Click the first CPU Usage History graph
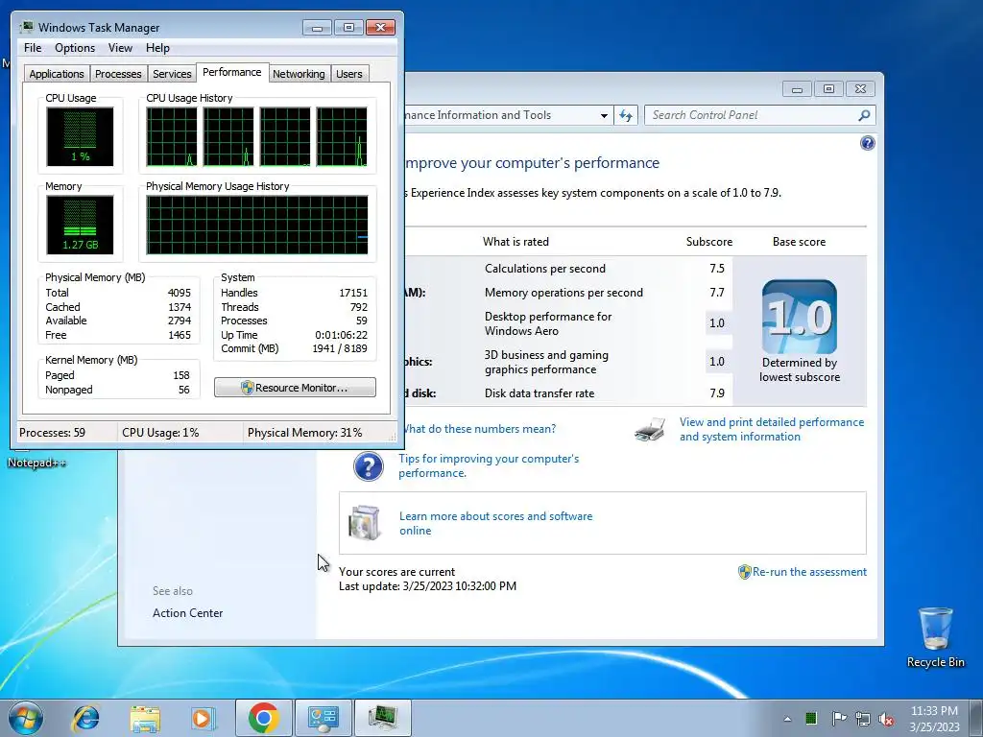This screenshot has height=737, width=983. click(171, 136)
